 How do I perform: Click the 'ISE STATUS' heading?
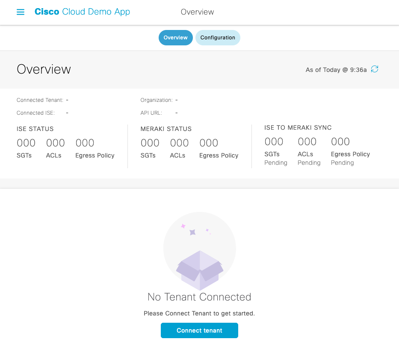(35, 129)
